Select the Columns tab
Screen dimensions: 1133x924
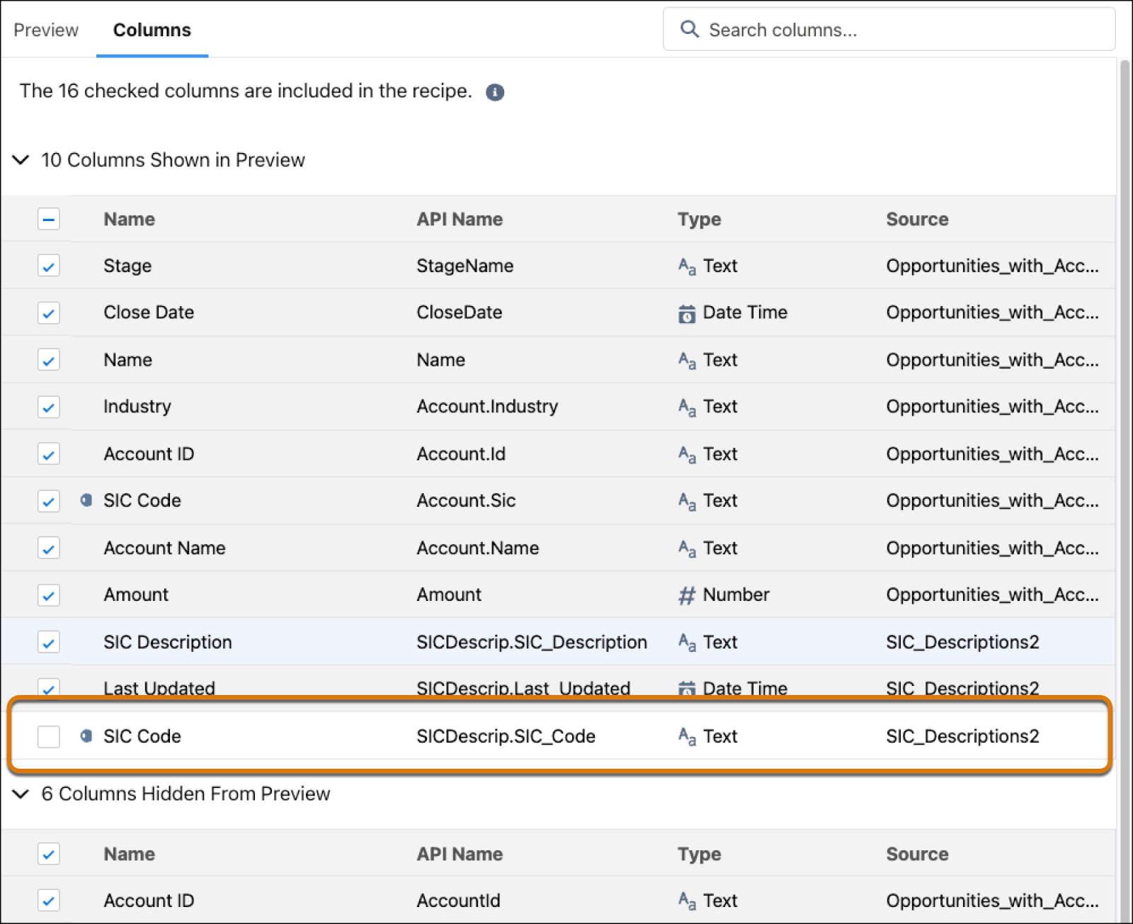(x=152, y=30)
